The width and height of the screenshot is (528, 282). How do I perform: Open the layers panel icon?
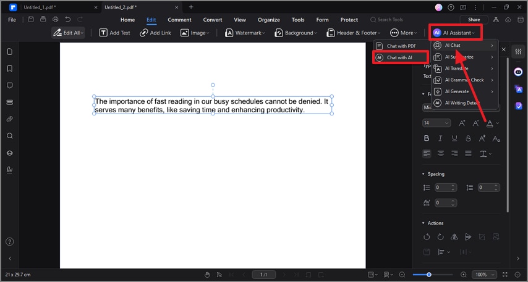[x=10, y=153]
